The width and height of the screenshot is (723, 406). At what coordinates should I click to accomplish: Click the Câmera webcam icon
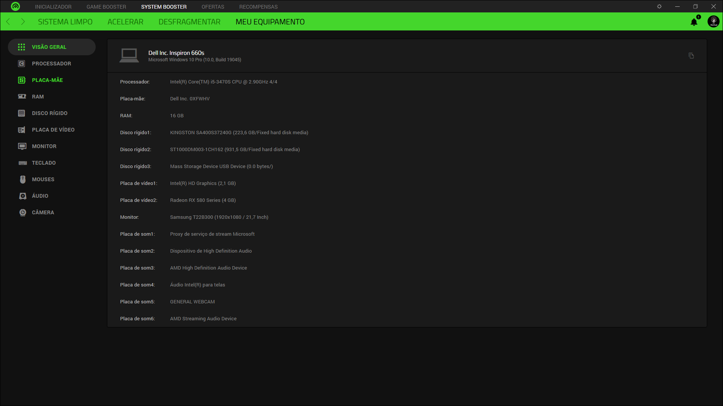23,212
